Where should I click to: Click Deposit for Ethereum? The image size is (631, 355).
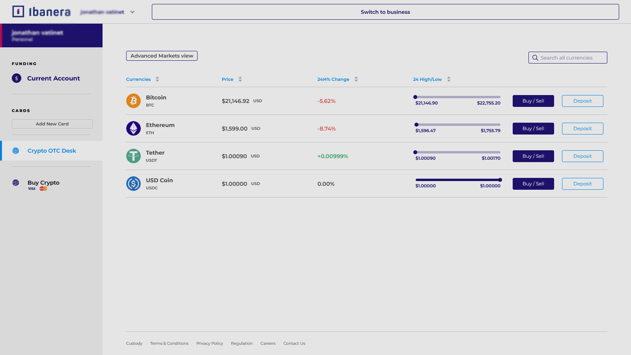click(582, 129)
